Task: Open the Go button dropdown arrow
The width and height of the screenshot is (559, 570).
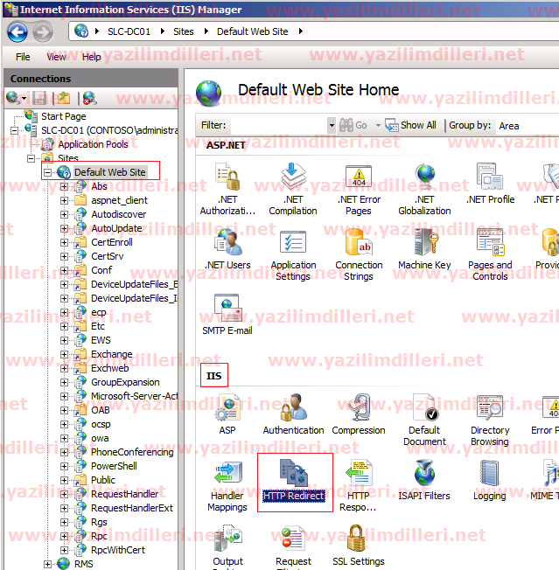Action: click(x=378, y=125)
